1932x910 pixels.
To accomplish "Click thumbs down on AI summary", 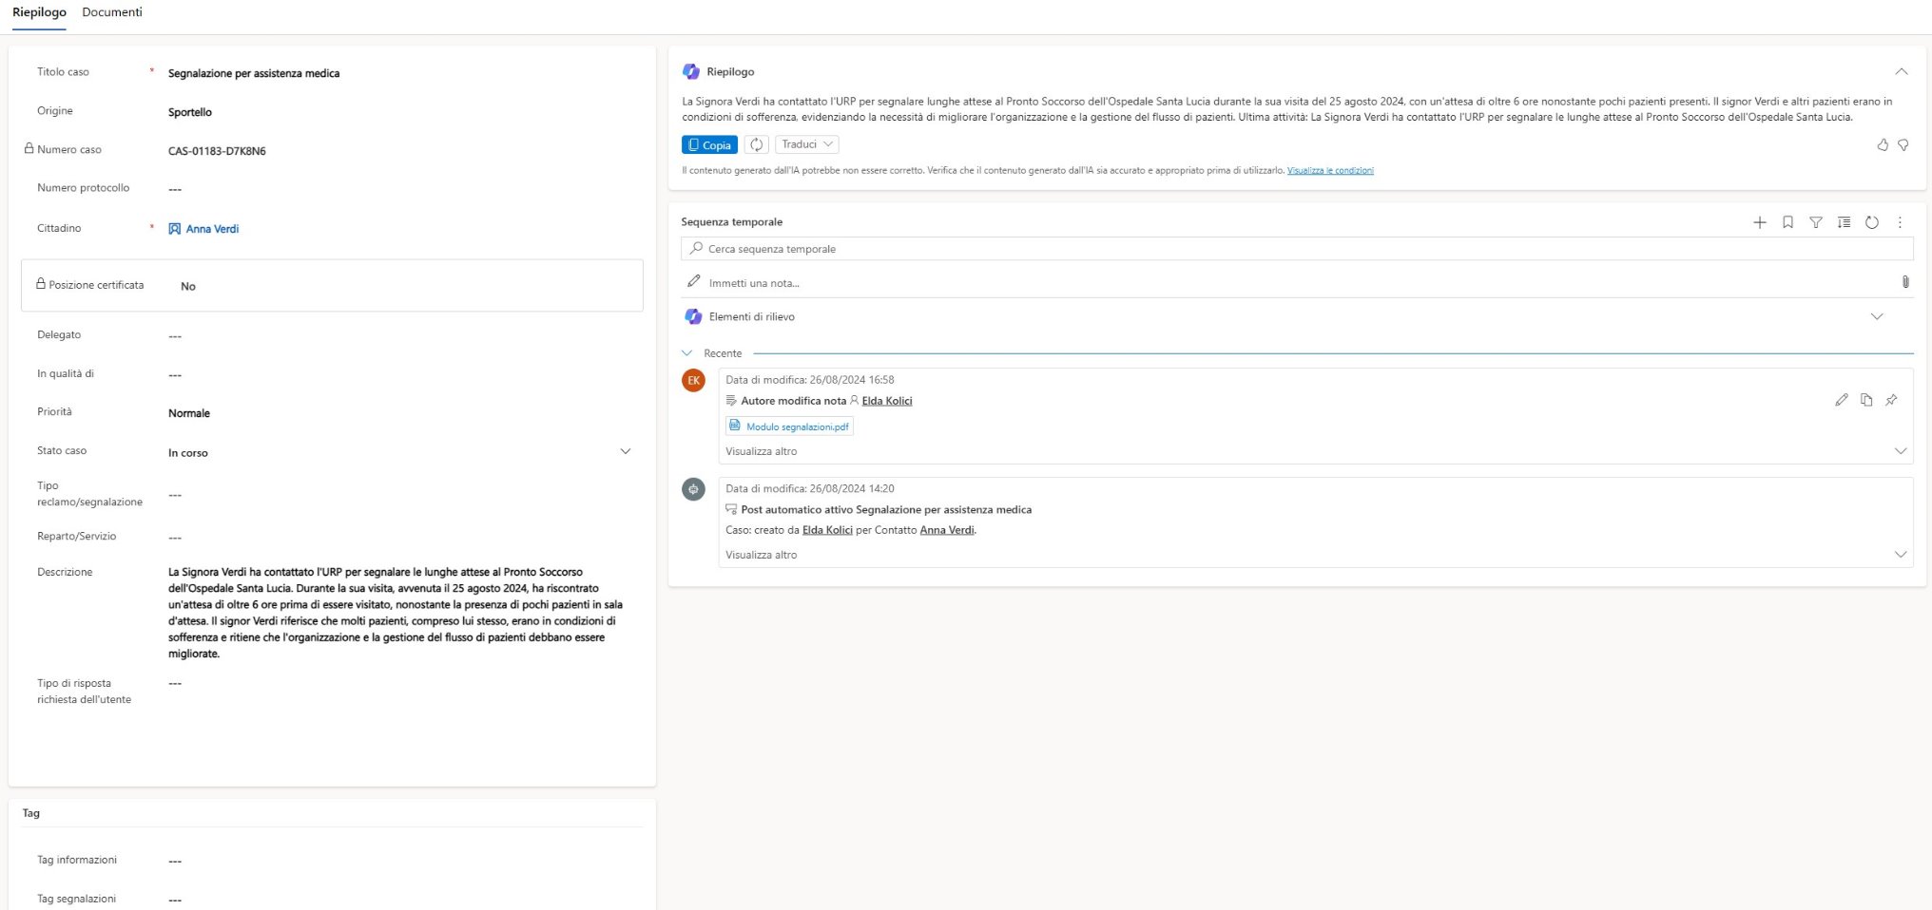I will pos(1903,145).
